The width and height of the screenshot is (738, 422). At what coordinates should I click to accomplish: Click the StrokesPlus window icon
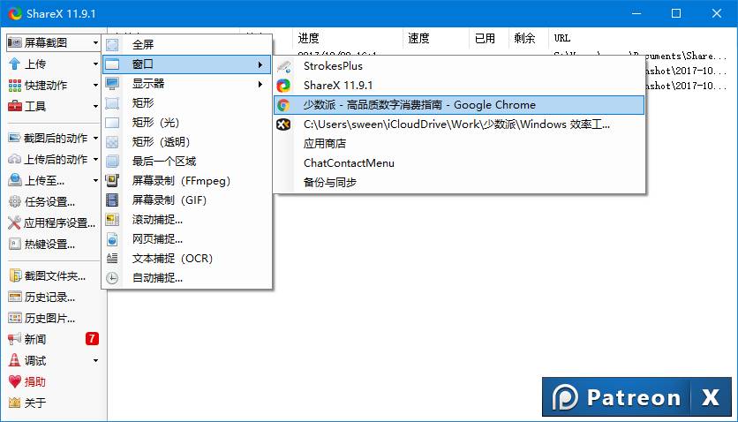pos(283,66)
